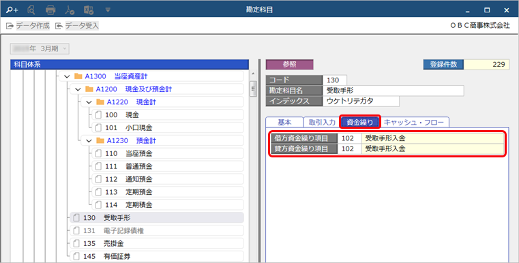Click the company name ＯＢＣ商事株式会社
This screenshot has height=263, width=519.
point(480,25)
